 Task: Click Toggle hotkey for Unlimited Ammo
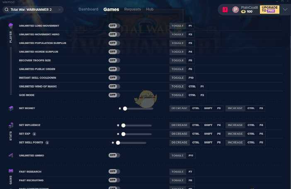pos(177,155)
